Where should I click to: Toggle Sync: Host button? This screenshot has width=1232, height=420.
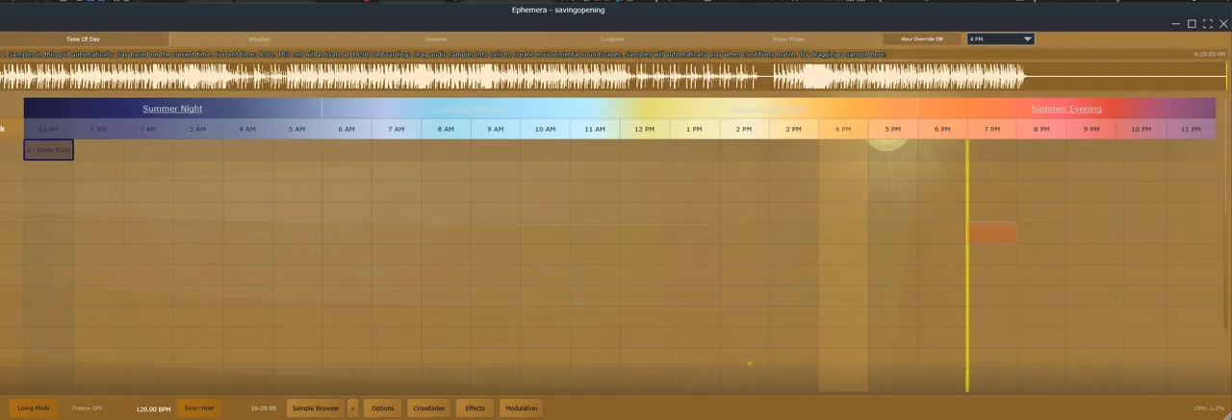(x=199, y=408)
